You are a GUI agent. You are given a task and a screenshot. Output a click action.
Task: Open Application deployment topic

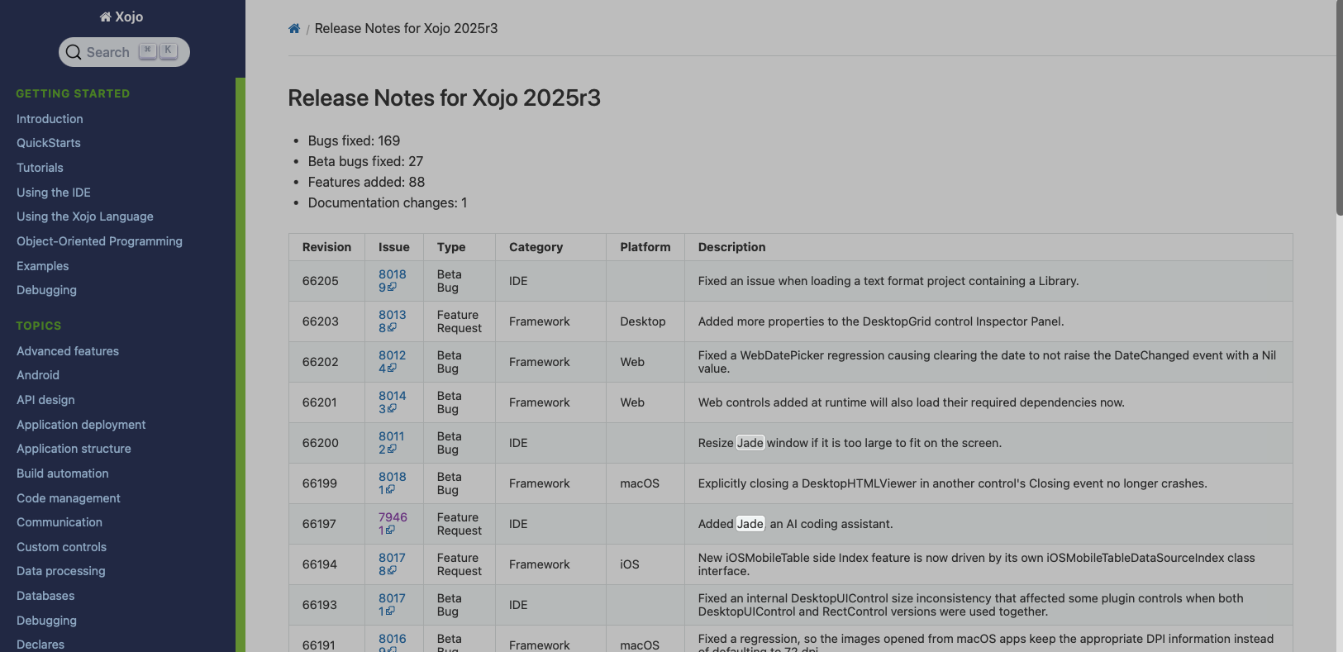(81, 425)
